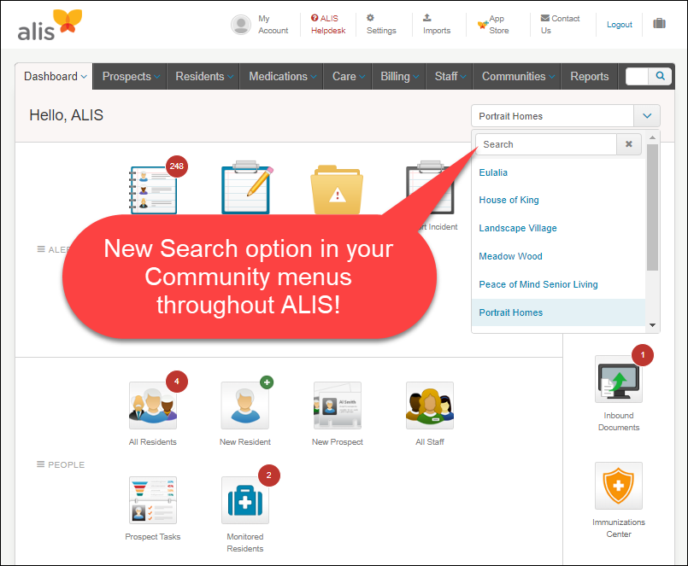Viewport: 688px width, 566px height.
Task: Select Eulalia from the community list
Action: click(558, 172)
